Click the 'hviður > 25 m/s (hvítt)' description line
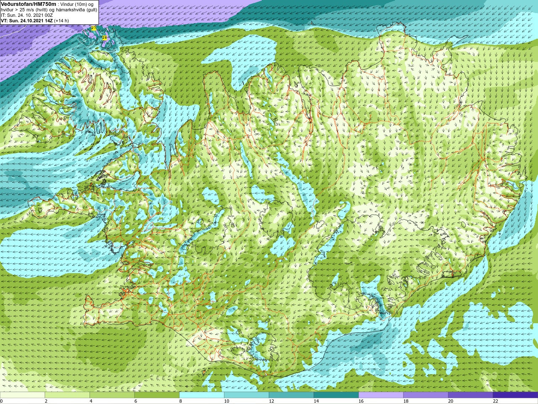The height and width of the screenshot is (404, 538). 25,10
